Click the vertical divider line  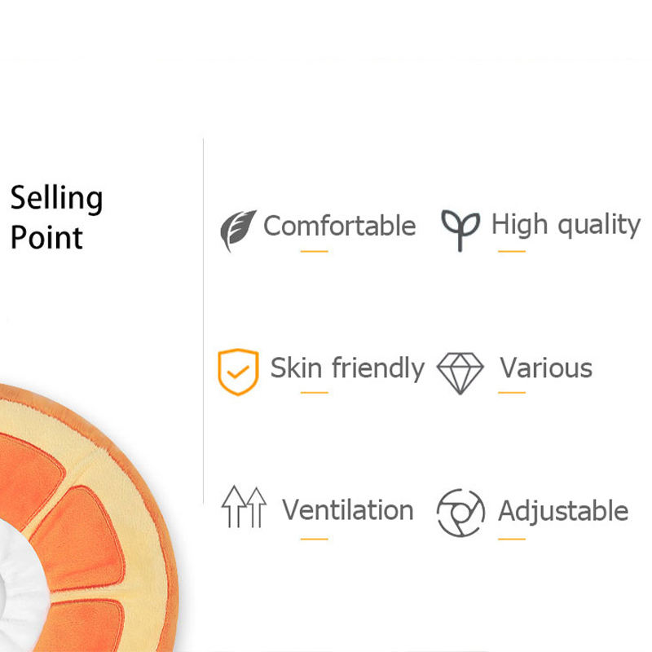[x=203, y=326]
